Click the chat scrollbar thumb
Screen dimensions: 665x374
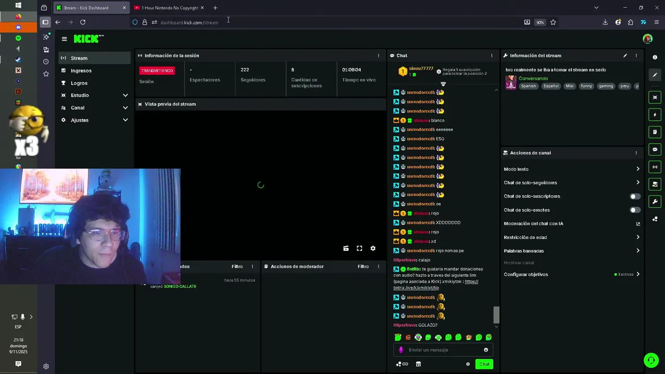[x=496, y=314]
